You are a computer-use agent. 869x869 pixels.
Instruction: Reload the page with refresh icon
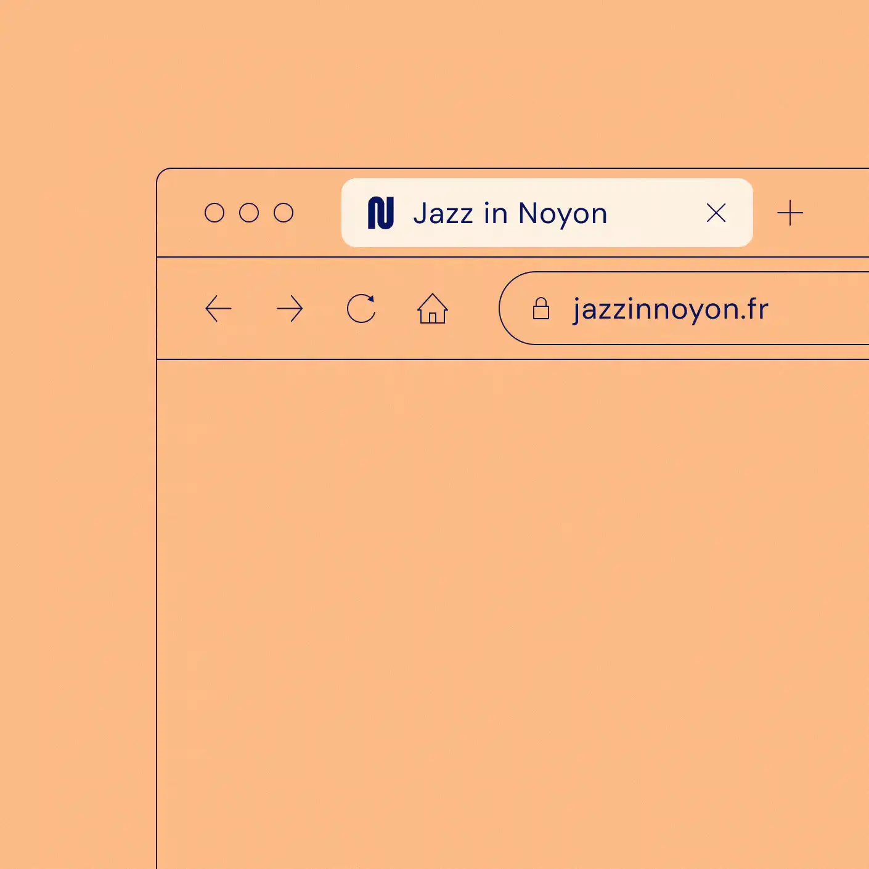[361, 308]
